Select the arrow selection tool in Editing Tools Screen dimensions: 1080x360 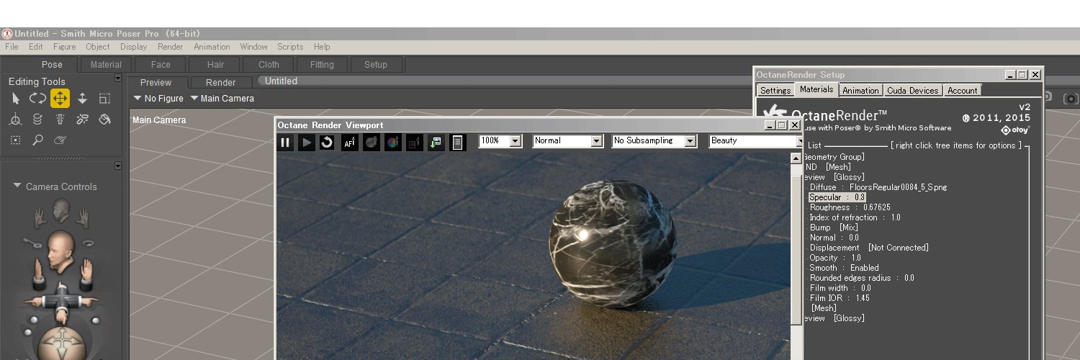point(16,99)
